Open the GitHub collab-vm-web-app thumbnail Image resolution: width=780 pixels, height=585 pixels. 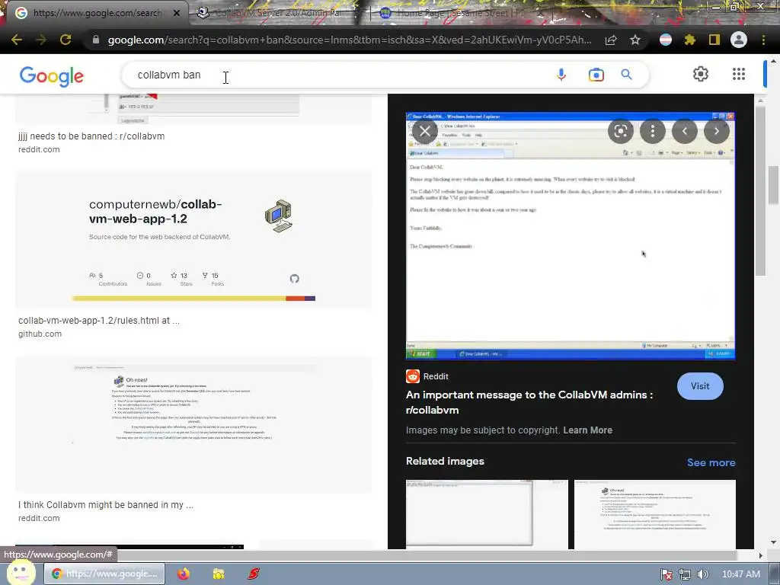193,240
